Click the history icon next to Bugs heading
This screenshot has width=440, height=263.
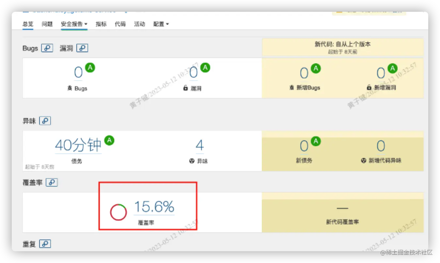(x=48, y=48)
